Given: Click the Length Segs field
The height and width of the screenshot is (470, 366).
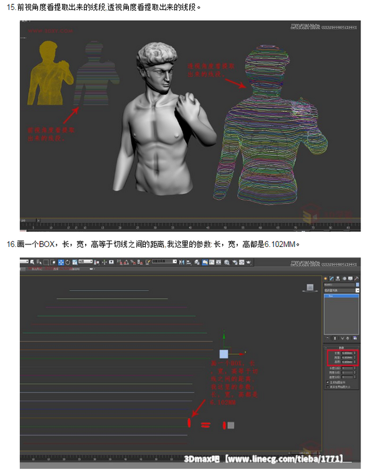Looking at the screenshot, I should [x=347, y=368].
